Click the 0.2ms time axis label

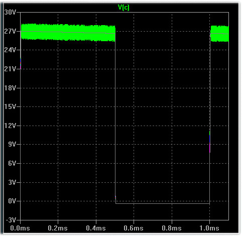point(58,228)
